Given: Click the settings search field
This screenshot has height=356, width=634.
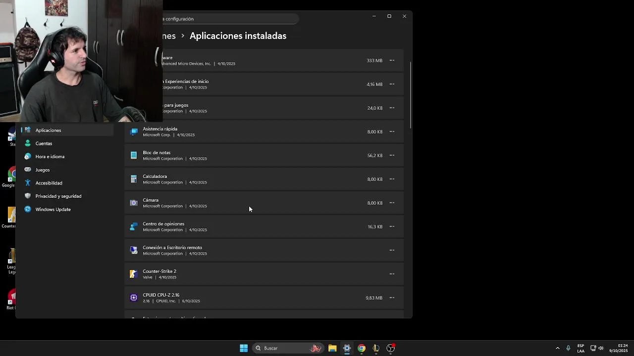Looking at the screenshot, I should (230, 19).
